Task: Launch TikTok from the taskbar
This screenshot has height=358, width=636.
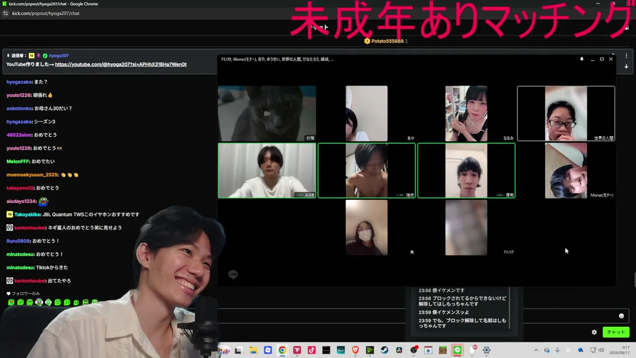Action: pyautogui.click(x=312, y=350)
